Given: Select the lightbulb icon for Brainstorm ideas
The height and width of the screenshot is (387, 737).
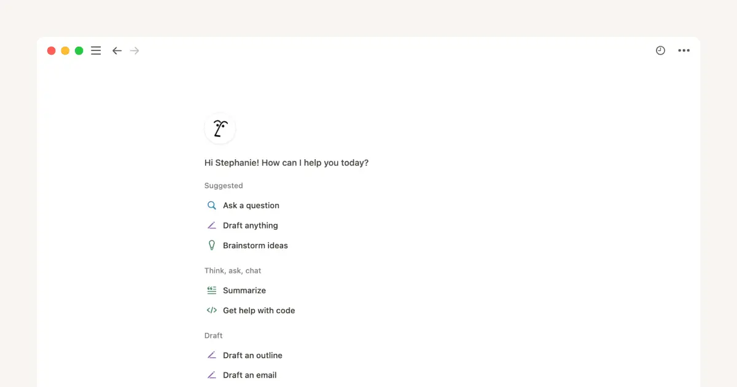Looking at the screenshot, I should (x=211, y=245).
